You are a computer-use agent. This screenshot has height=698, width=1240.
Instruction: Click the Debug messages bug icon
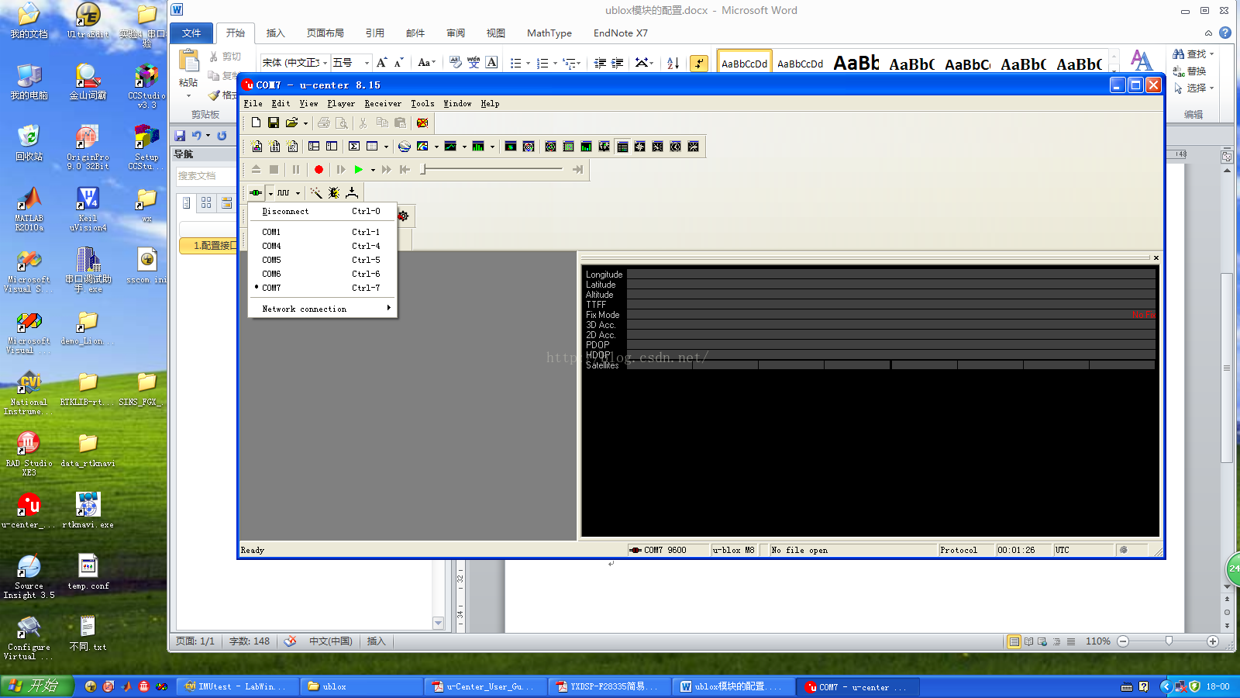point(334,192)
